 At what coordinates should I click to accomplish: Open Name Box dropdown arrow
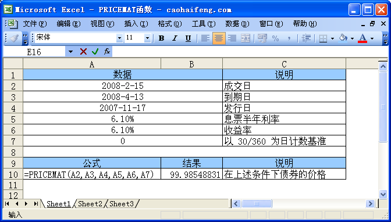pyautogui.click(x=70, y=52)
